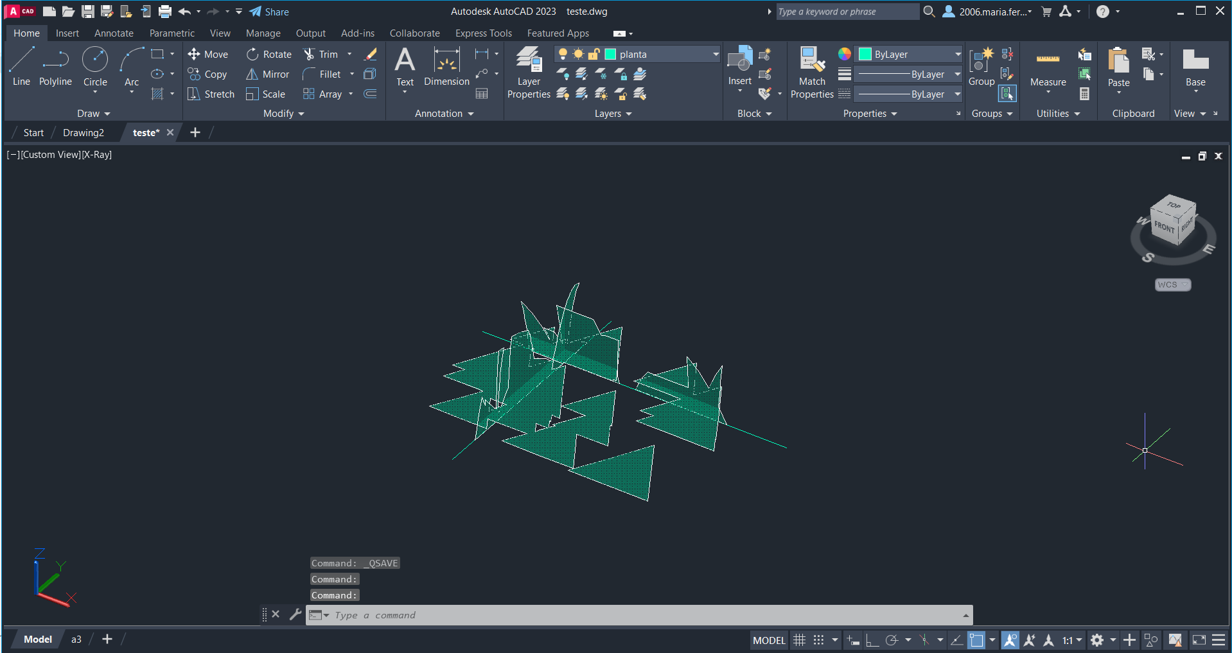Expand the Modify panel flyout

coord(283,114)
